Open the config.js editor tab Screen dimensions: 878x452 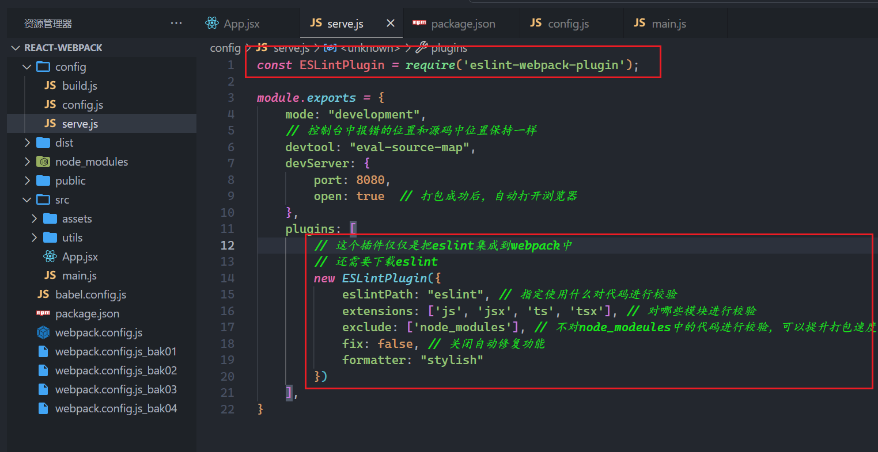[x=571, y=24]
